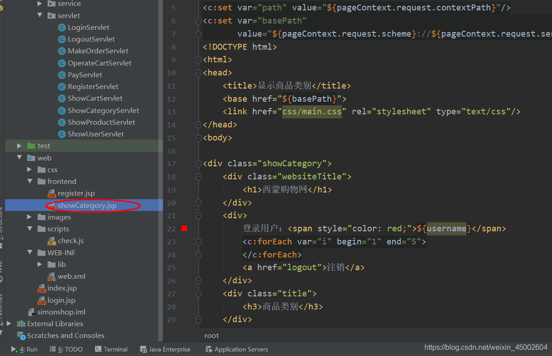
Task: Collapse the web folder arrow
Action: [x=19, y=158]
